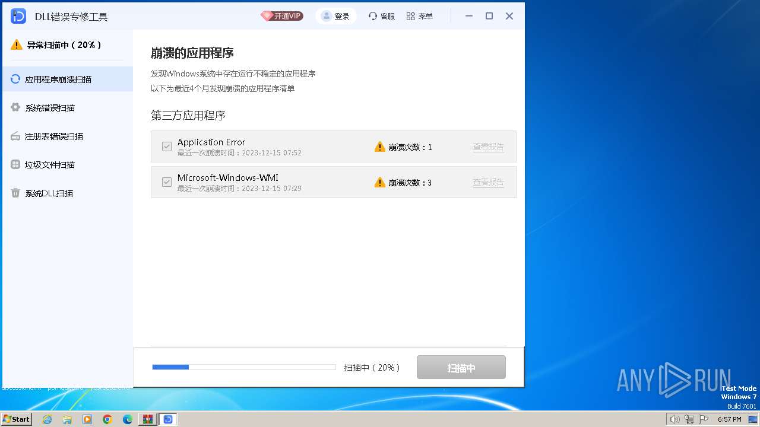
Task: Toggle the Microsoft-Windows-WMI checkbox
Action: click(x=167, y=182)
